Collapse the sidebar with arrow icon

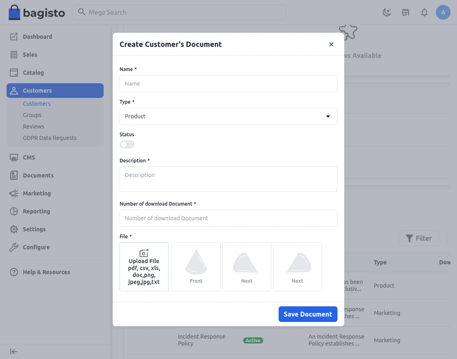click(14, 352)
